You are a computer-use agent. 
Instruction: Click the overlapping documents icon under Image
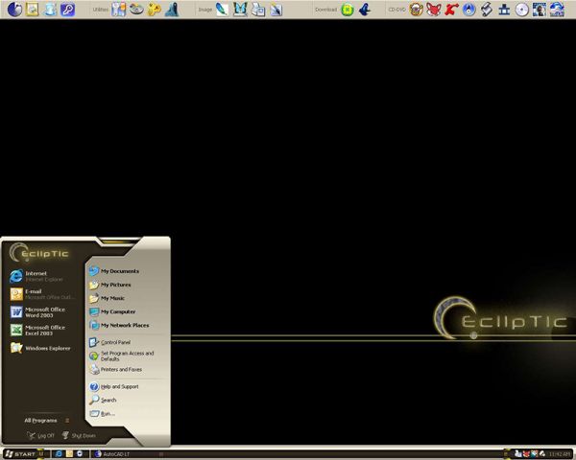258,10
